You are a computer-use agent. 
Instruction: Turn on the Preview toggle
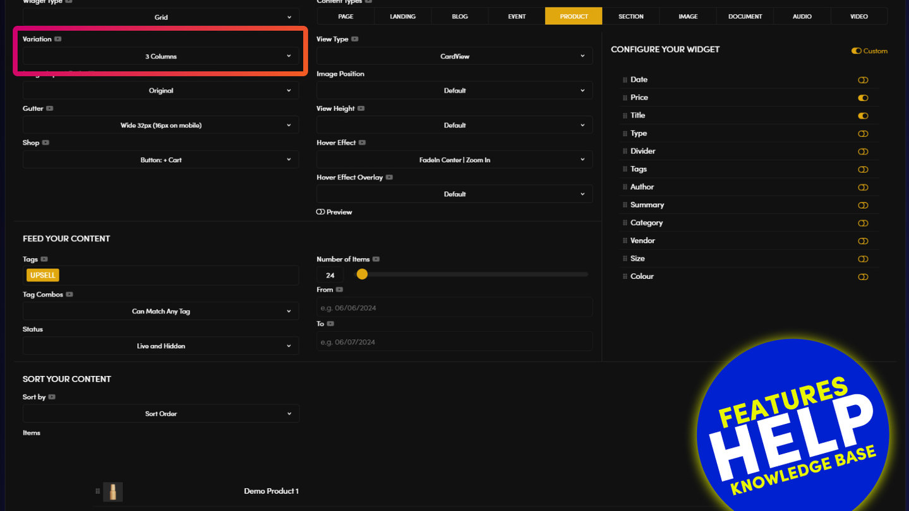(321, 212)
